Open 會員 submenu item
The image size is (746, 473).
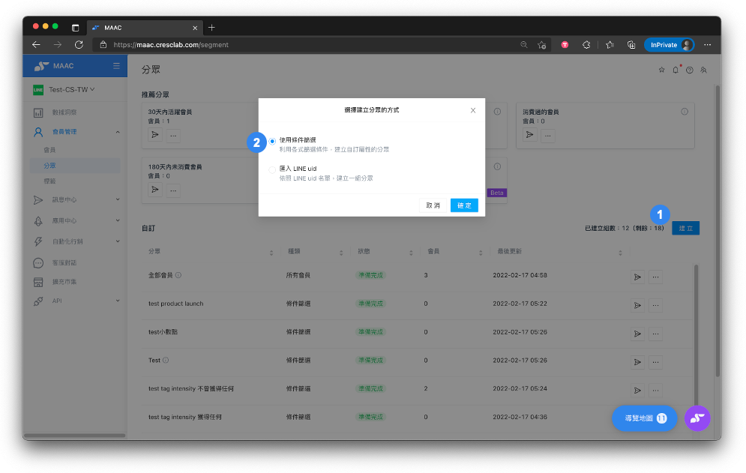49,150
